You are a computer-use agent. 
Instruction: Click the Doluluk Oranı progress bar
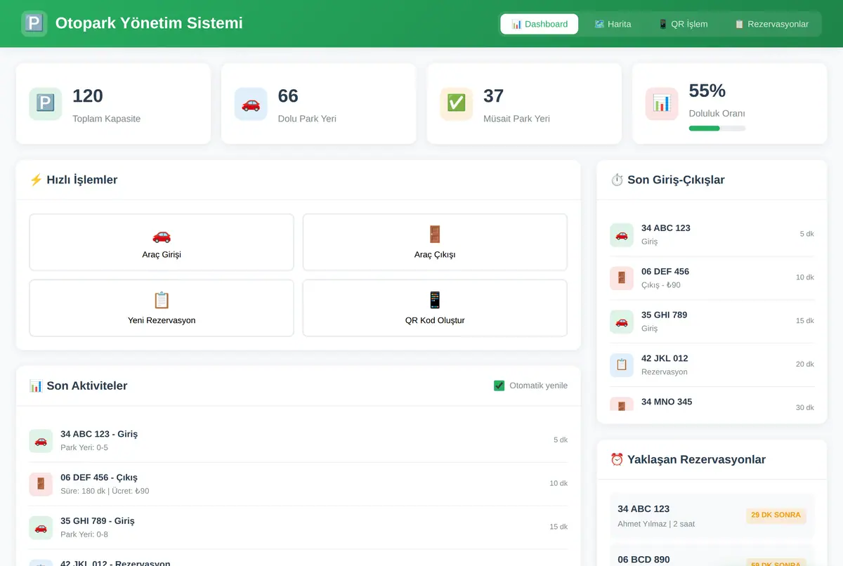coord(717,129)
